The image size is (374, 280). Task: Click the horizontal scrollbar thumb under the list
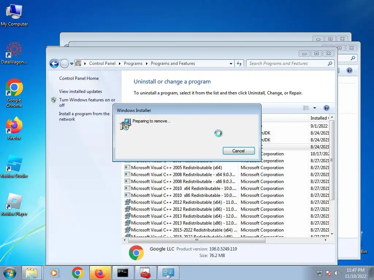tap(197, 240)
